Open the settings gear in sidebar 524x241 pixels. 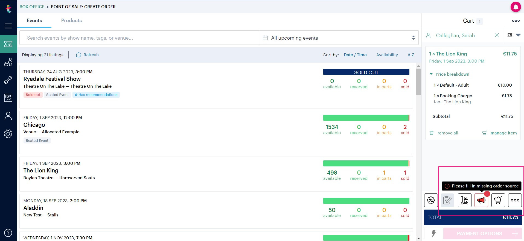[x=8, y=134]
